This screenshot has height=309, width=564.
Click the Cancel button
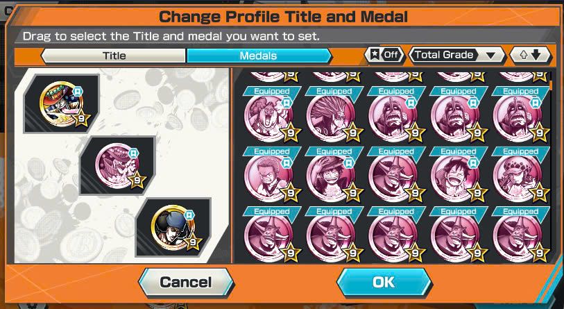[186, 282]
